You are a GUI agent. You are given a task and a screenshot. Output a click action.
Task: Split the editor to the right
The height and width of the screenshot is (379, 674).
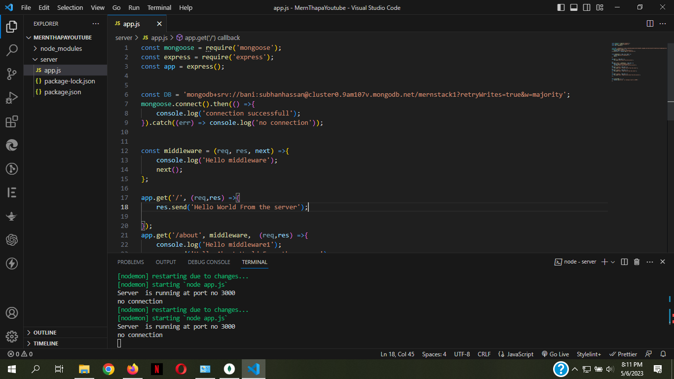[650, 24]
